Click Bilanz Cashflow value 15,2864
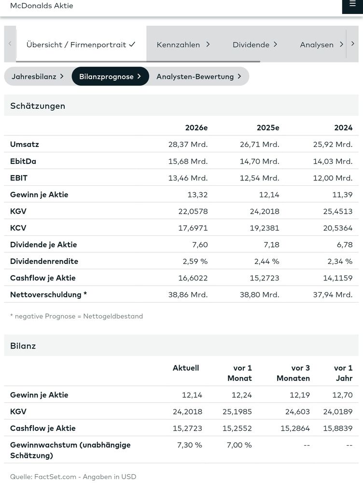363x483 pixels. pyautogui.click(x=295, y=428)
